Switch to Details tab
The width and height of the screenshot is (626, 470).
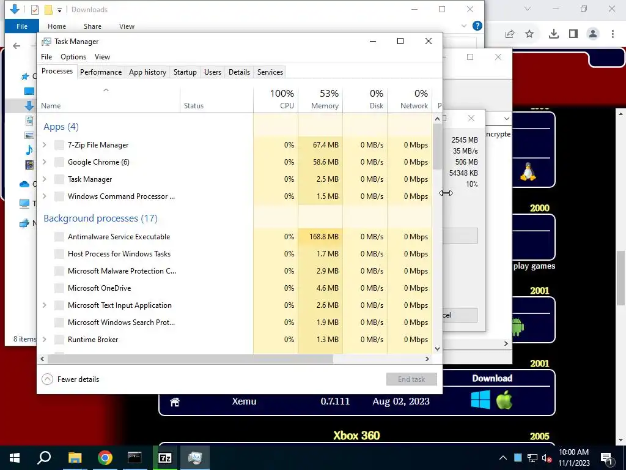(239, 72)
